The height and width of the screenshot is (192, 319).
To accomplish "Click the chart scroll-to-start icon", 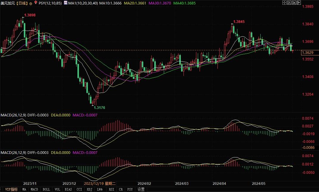I will 289,3.
